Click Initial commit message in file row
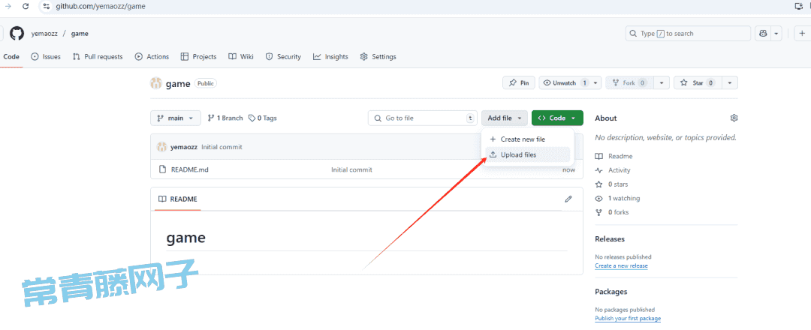The image size is (811, 330). pyautogui.click(x=351, y=169)
